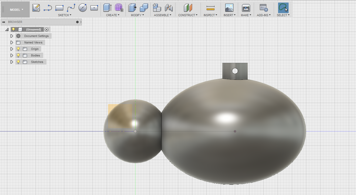Open the MODEL workspace dropdown
This screenshot has width=356, height=195.
click(x=16, y=9)
